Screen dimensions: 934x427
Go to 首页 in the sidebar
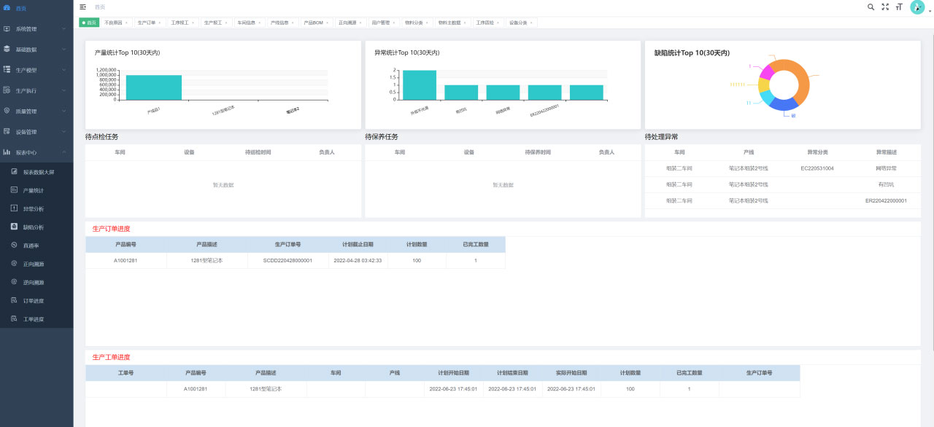pyautogui.click(x=21, y=8)
